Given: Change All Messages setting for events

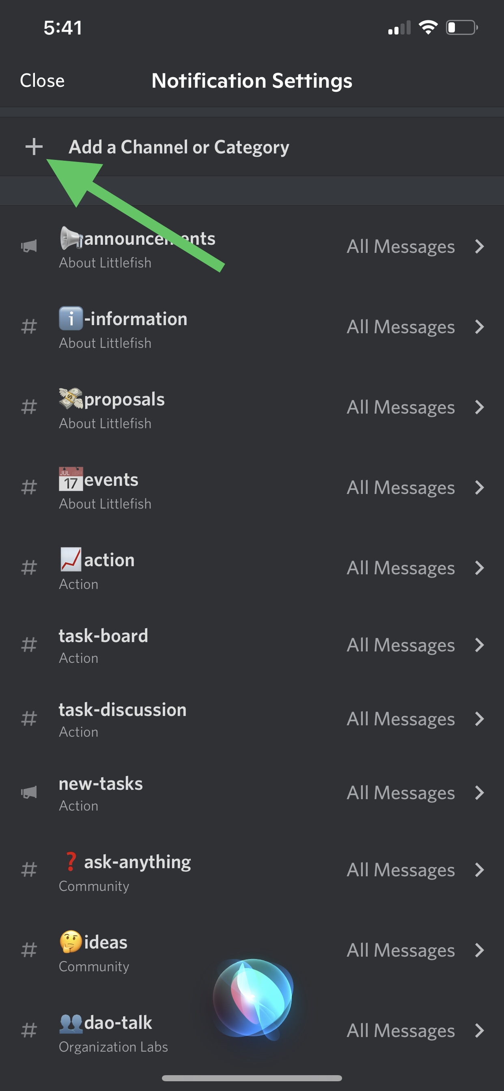Looking at the screenshot, I should pyautogui.click(x=401, y=487).
